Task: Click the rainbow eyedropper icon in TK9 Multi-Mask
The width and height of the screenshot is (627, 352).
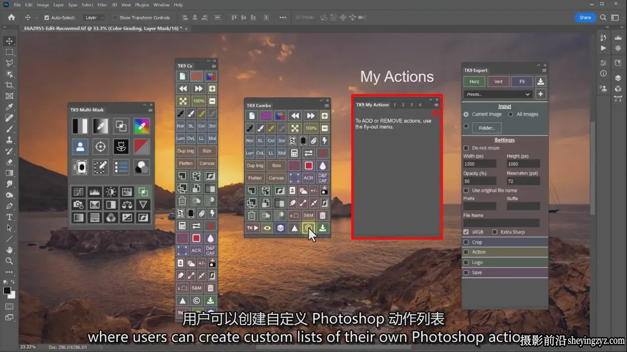Action: [142, 126]
